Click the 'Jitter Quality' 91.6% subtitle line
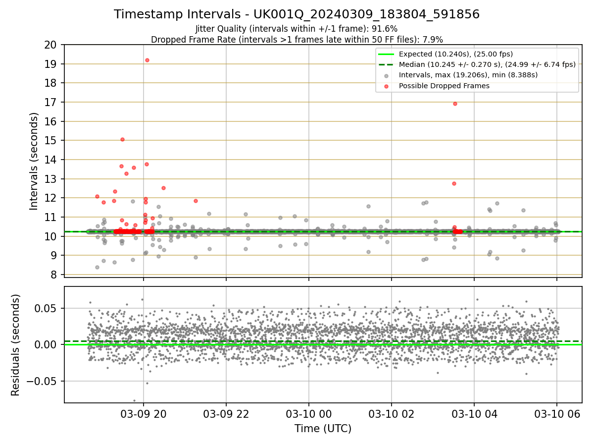Image resolution: width=594 pixels, height=446 pixels. pyautogui.click(x=297, y=29)
